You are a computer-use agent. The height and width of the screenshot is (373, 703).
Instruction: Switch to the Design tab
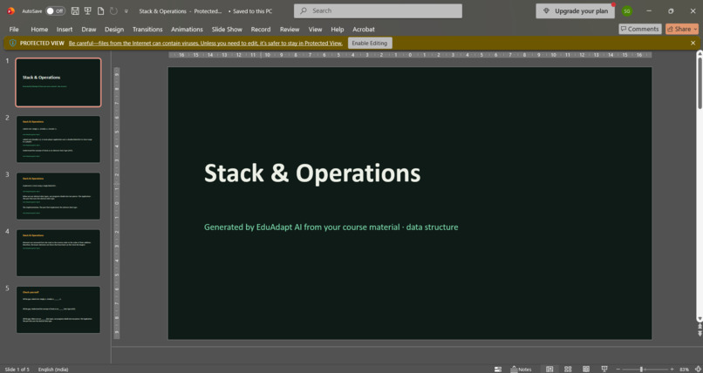tap(114, 29)
